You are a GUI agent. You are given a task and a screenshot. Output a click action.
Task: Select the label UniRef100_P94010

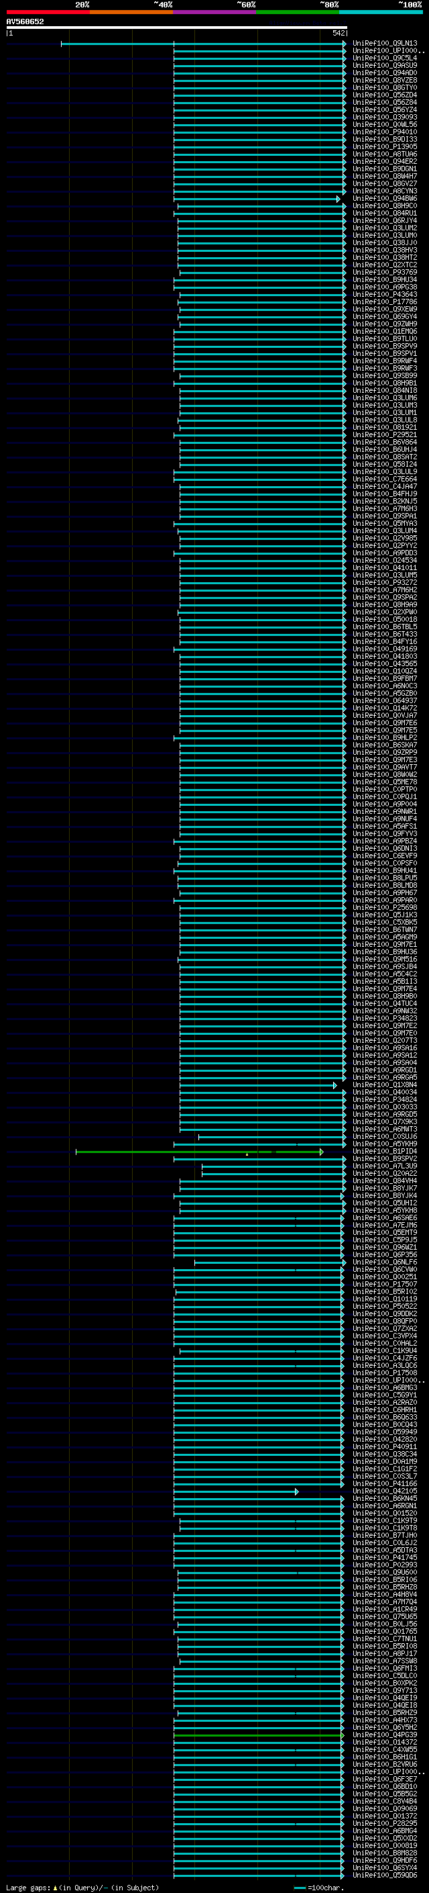(385, 132)
